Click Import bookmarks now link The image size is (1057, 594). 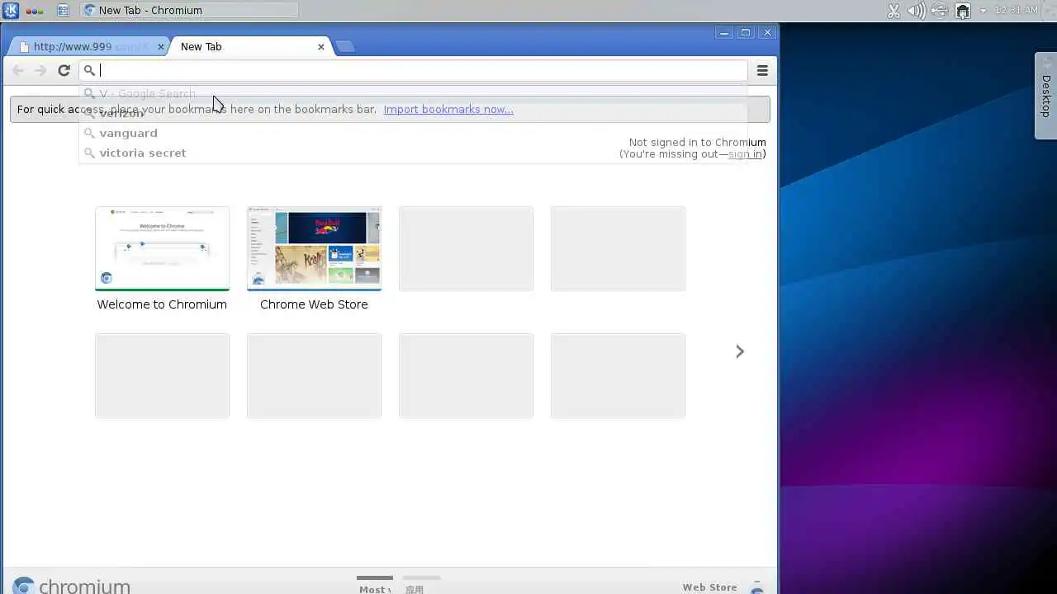[448, 109]
